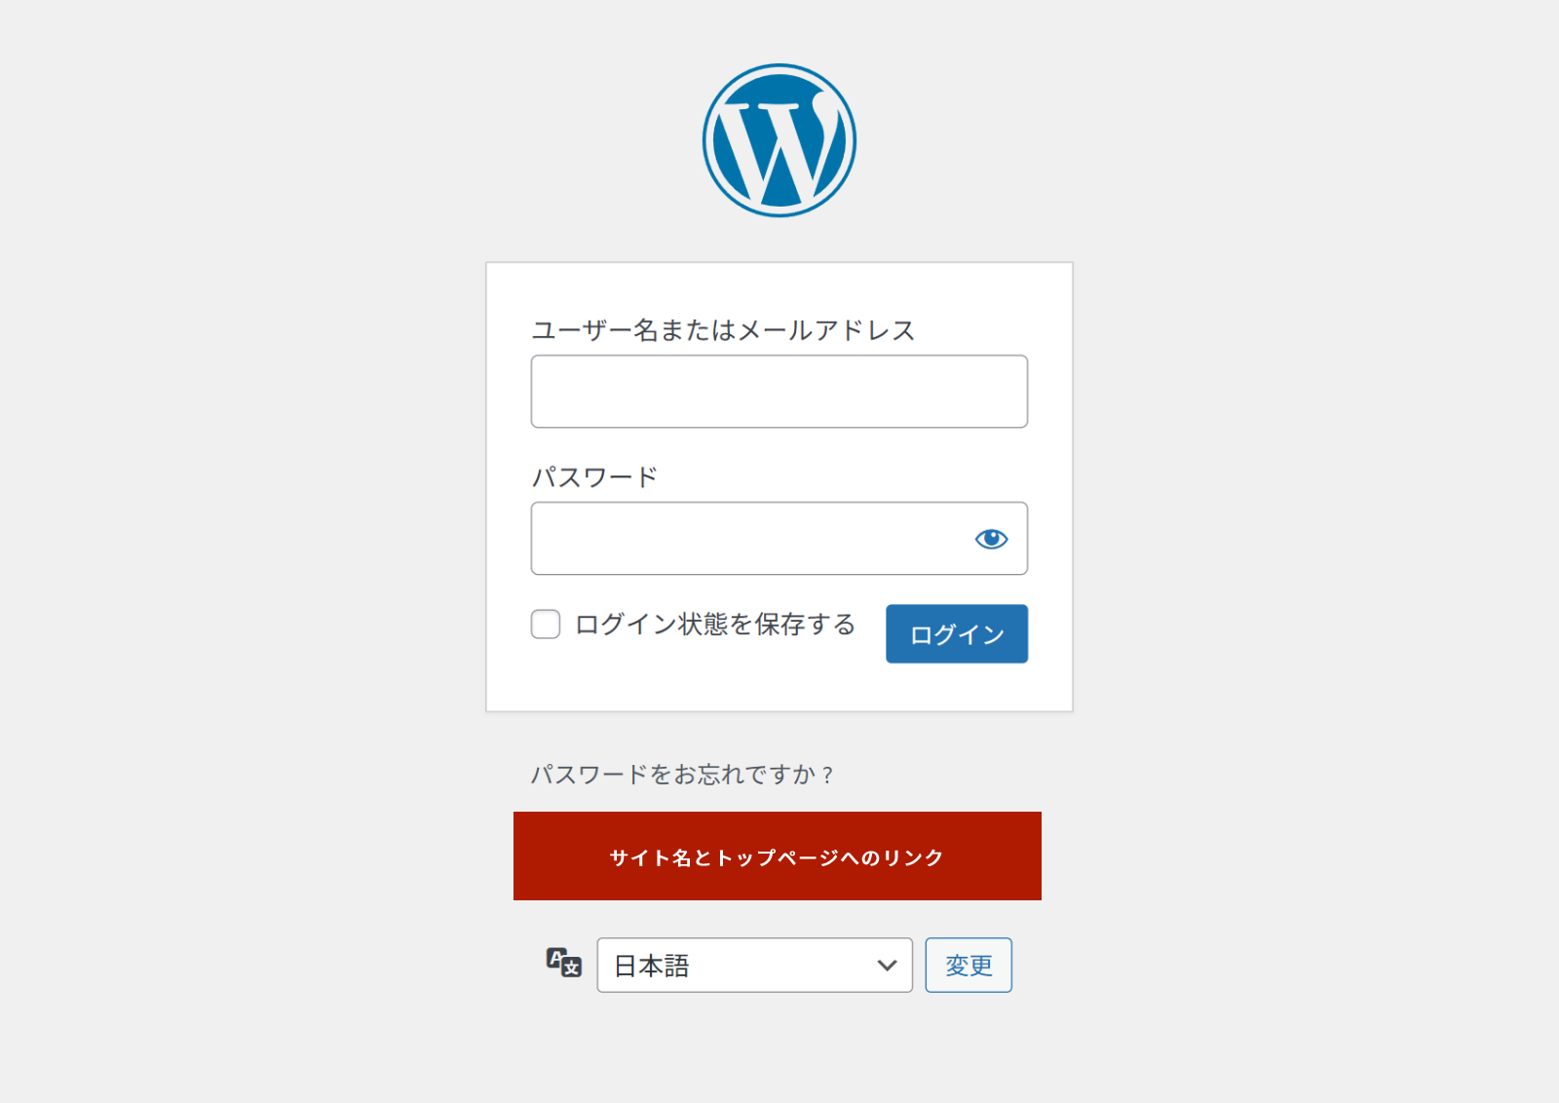This screenshot has width=1559, height=1103.
Task: Enable the ログイン状態を保存する checkbox
Action: point(546,624)
